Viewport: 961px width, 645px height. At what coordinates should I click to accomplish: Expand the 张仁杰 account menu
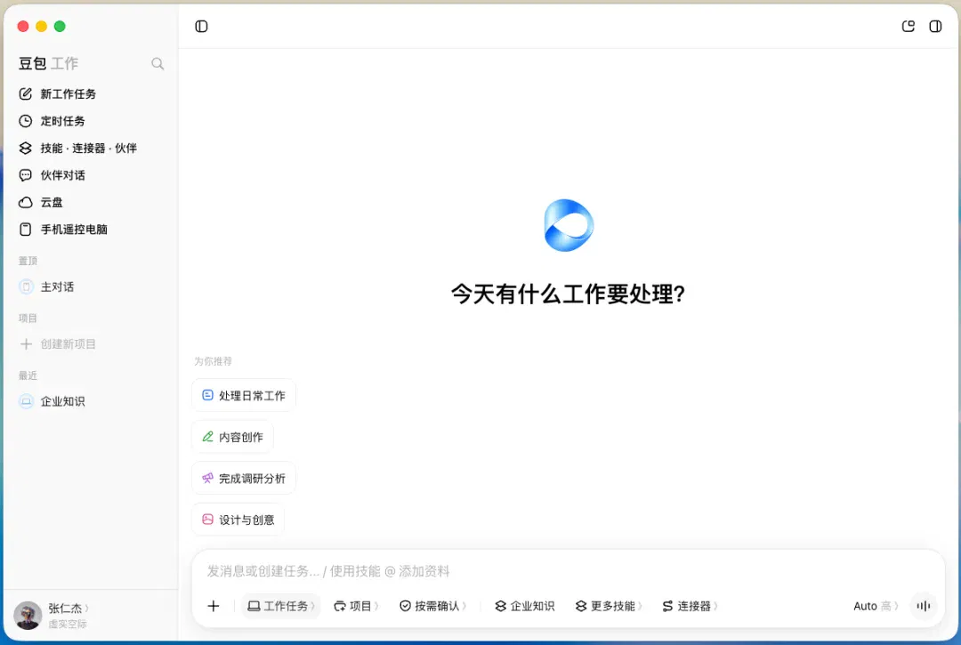pos(68,609)
